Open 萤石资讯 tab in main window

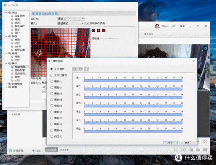(149, 34)
